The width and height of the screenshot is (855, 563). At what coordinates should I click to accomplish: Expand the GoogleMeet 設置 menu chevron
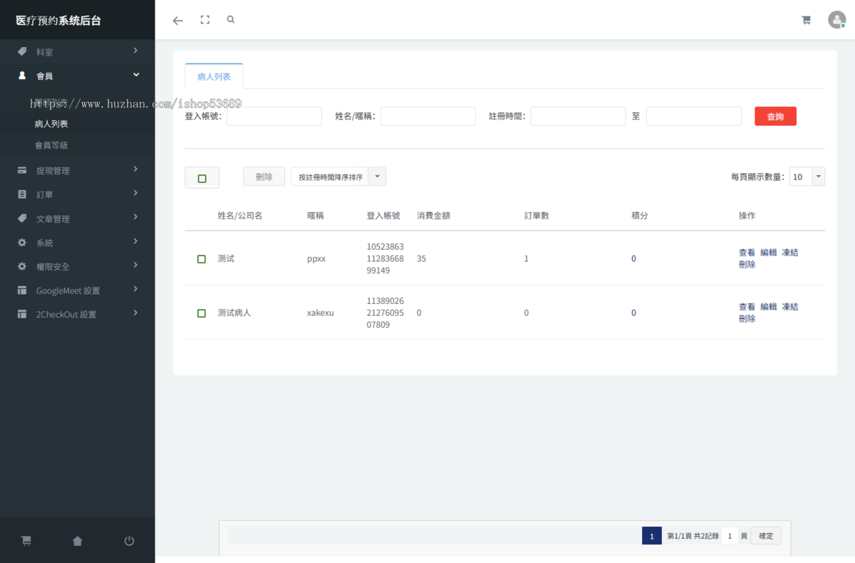click(135, 289)
